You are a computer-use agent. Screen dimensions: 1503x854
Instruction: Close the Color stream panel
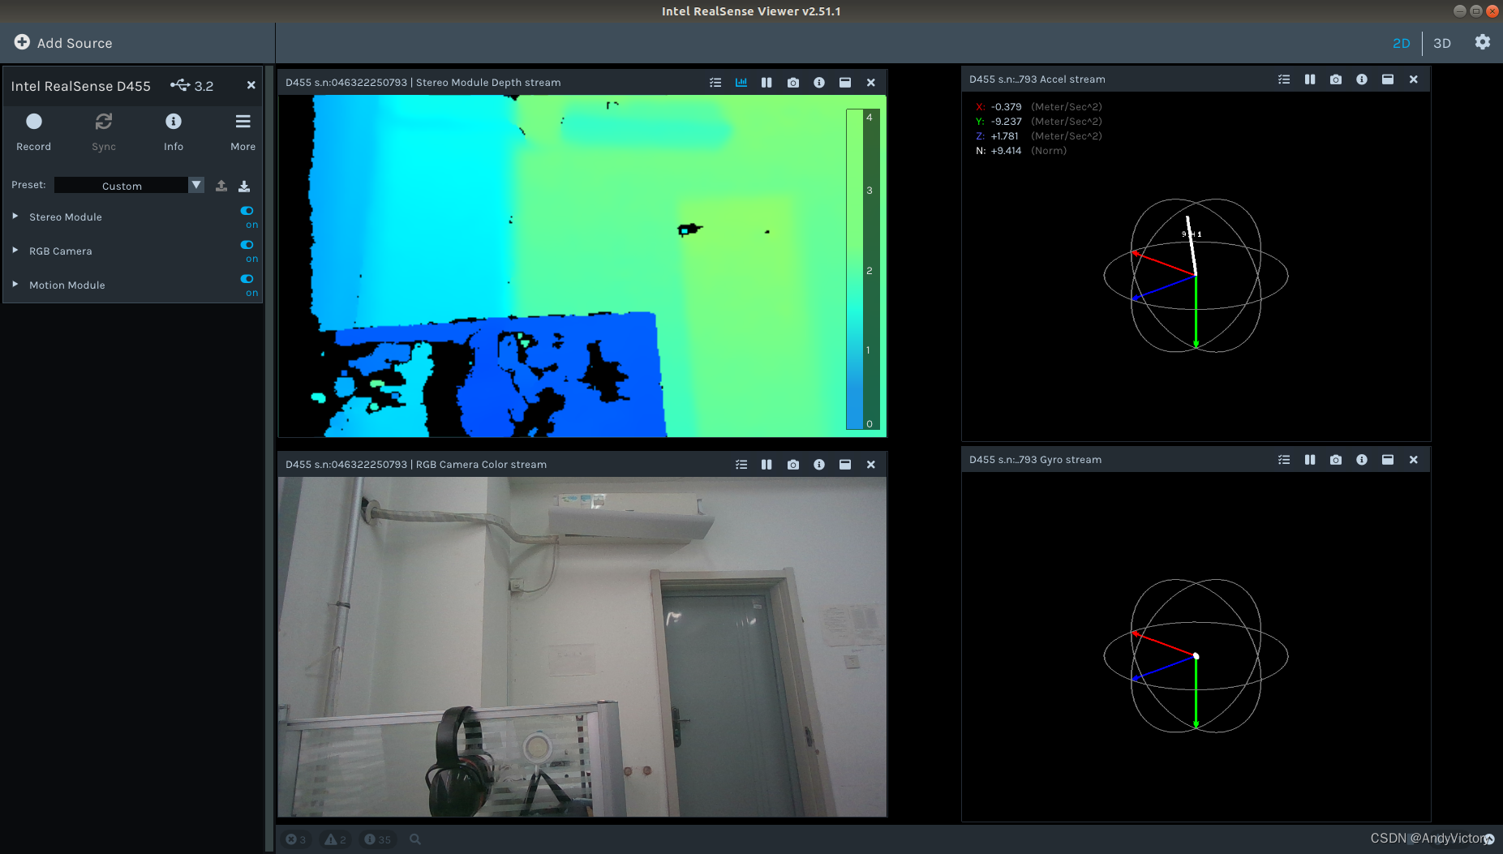point(871,465)
